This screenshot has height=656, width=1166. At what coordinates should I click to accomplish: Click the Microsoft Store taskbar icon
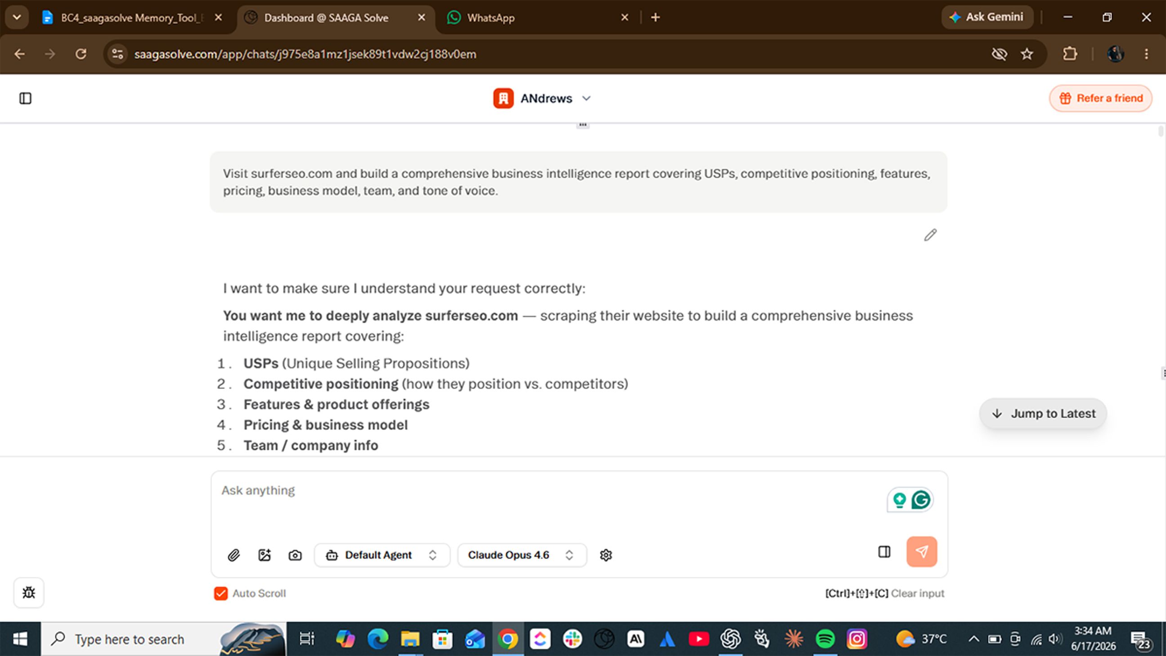442,639
